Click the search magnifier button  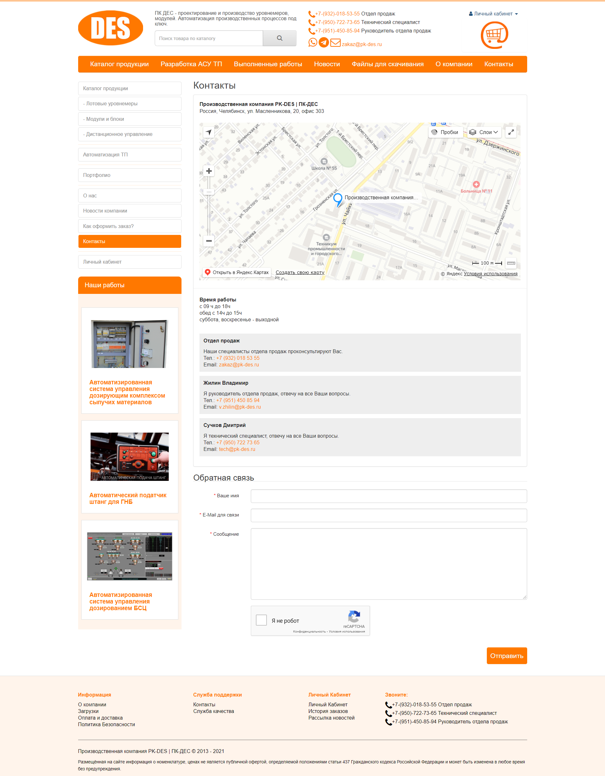279,38
